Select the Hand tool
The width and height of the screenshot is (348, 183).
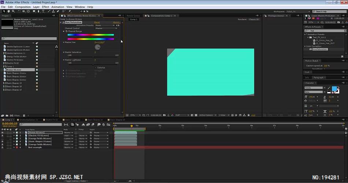(x=9, y=11)
